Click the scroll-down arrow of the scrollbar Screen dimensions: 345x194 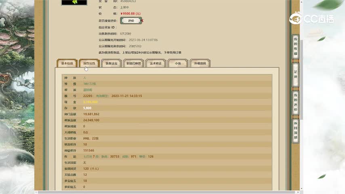tap(301, 189)
